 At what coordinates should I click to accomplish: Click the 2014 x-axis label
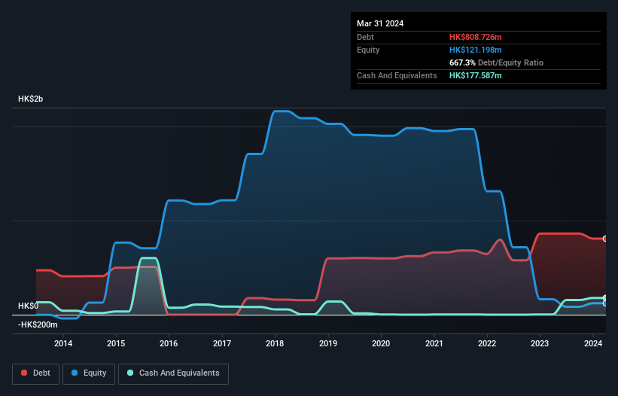pyautogui.click(x=63, y=343)
